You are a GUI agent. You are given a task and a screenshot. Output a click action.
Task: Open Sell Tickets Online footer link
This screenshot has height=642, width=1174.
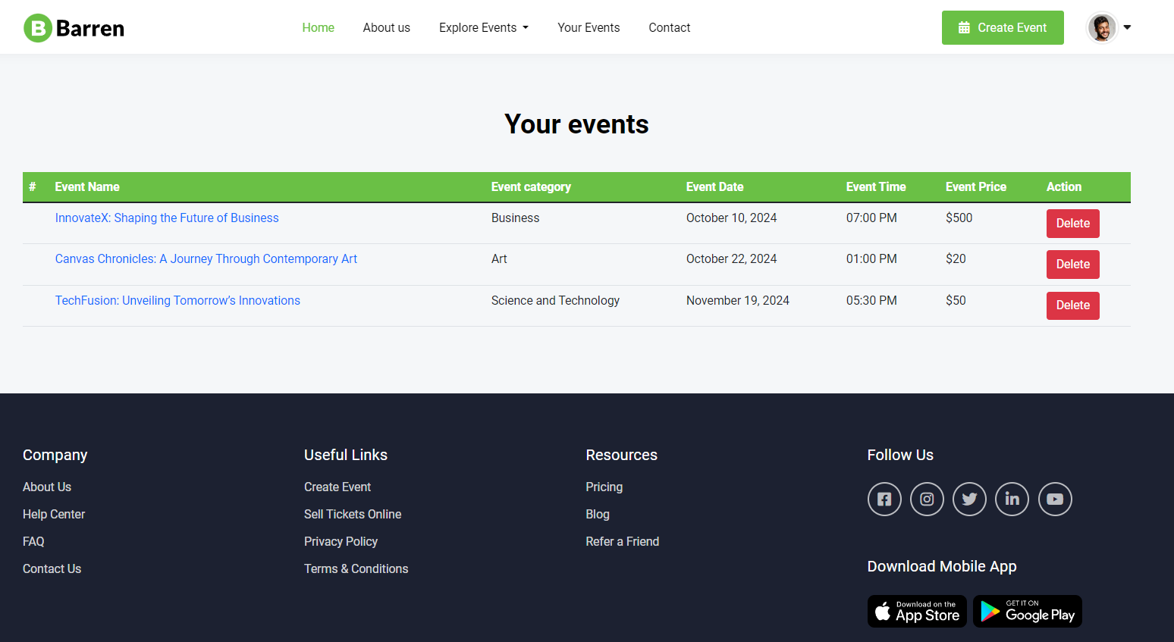tap(353, 515)
